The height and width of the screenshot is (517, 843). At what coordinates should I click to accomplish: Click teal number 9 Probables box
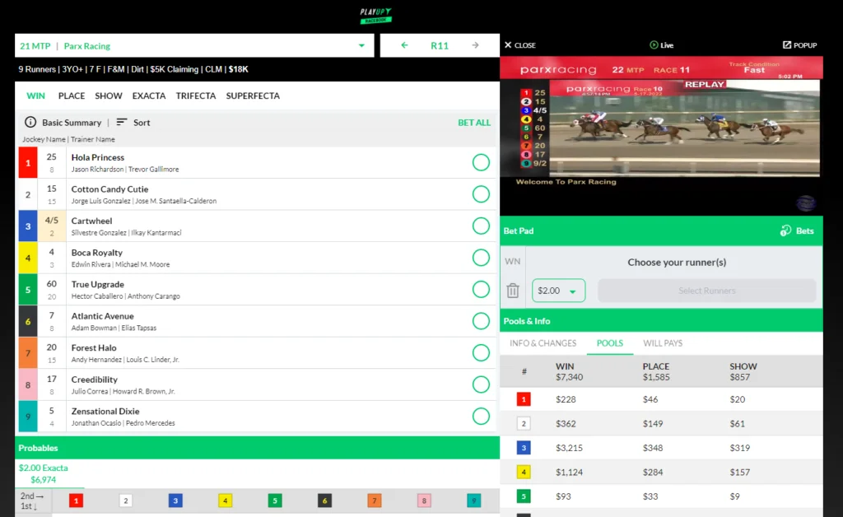473,501
